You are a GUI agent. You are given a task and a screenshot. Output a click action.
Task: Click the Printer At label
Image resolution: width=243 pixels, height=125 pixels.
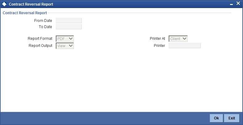pos(158,39)
